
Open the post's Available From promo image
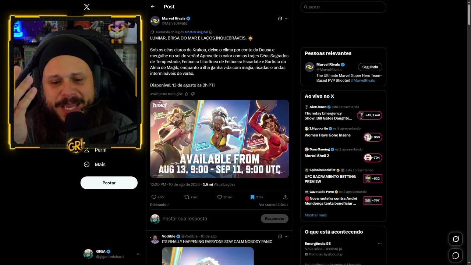click(219, 139)
